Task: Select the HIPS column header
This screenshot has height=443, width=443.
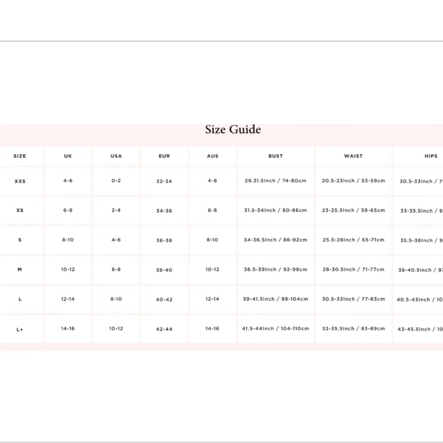Action: 431,156
